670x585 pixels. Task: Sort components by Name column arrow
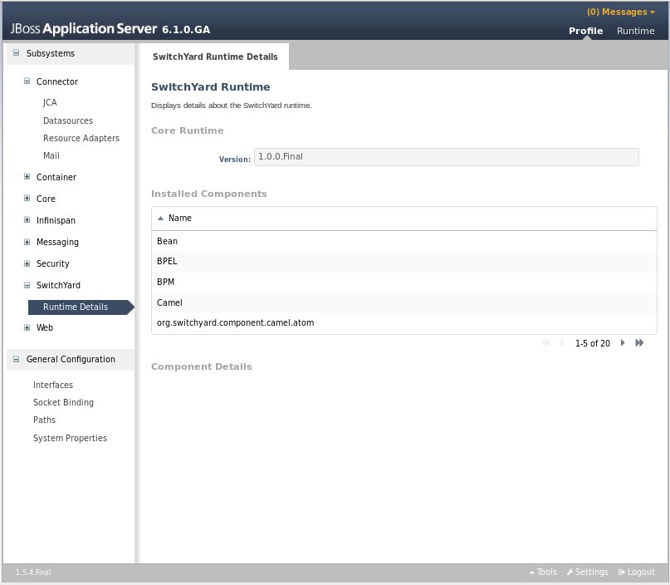click(161, 219)
